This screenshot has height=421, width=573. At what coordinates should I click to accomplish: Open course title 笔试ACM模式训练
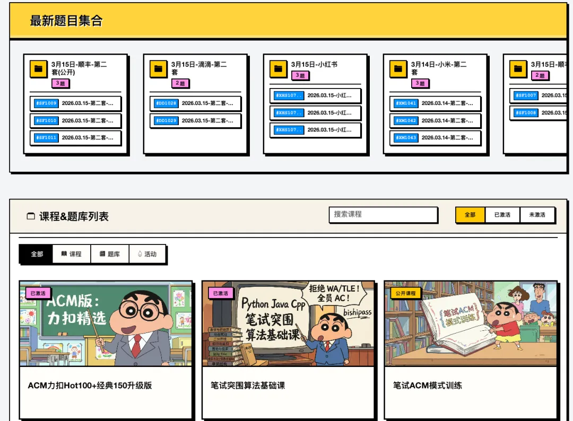pyautogui.click(x=428, y=385)
